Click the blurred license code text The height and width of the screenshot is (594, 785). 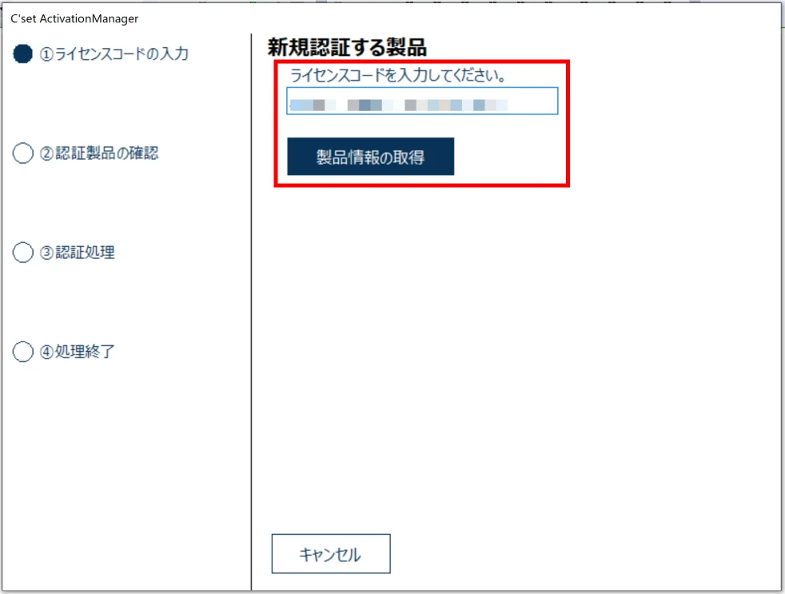(x=398, y=105)
